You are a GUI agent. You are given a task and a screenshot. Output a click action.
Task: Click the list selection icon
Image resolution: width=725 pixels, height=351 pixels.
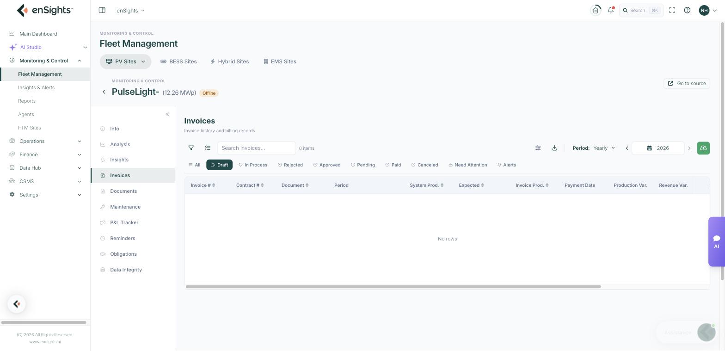(208, 148)
